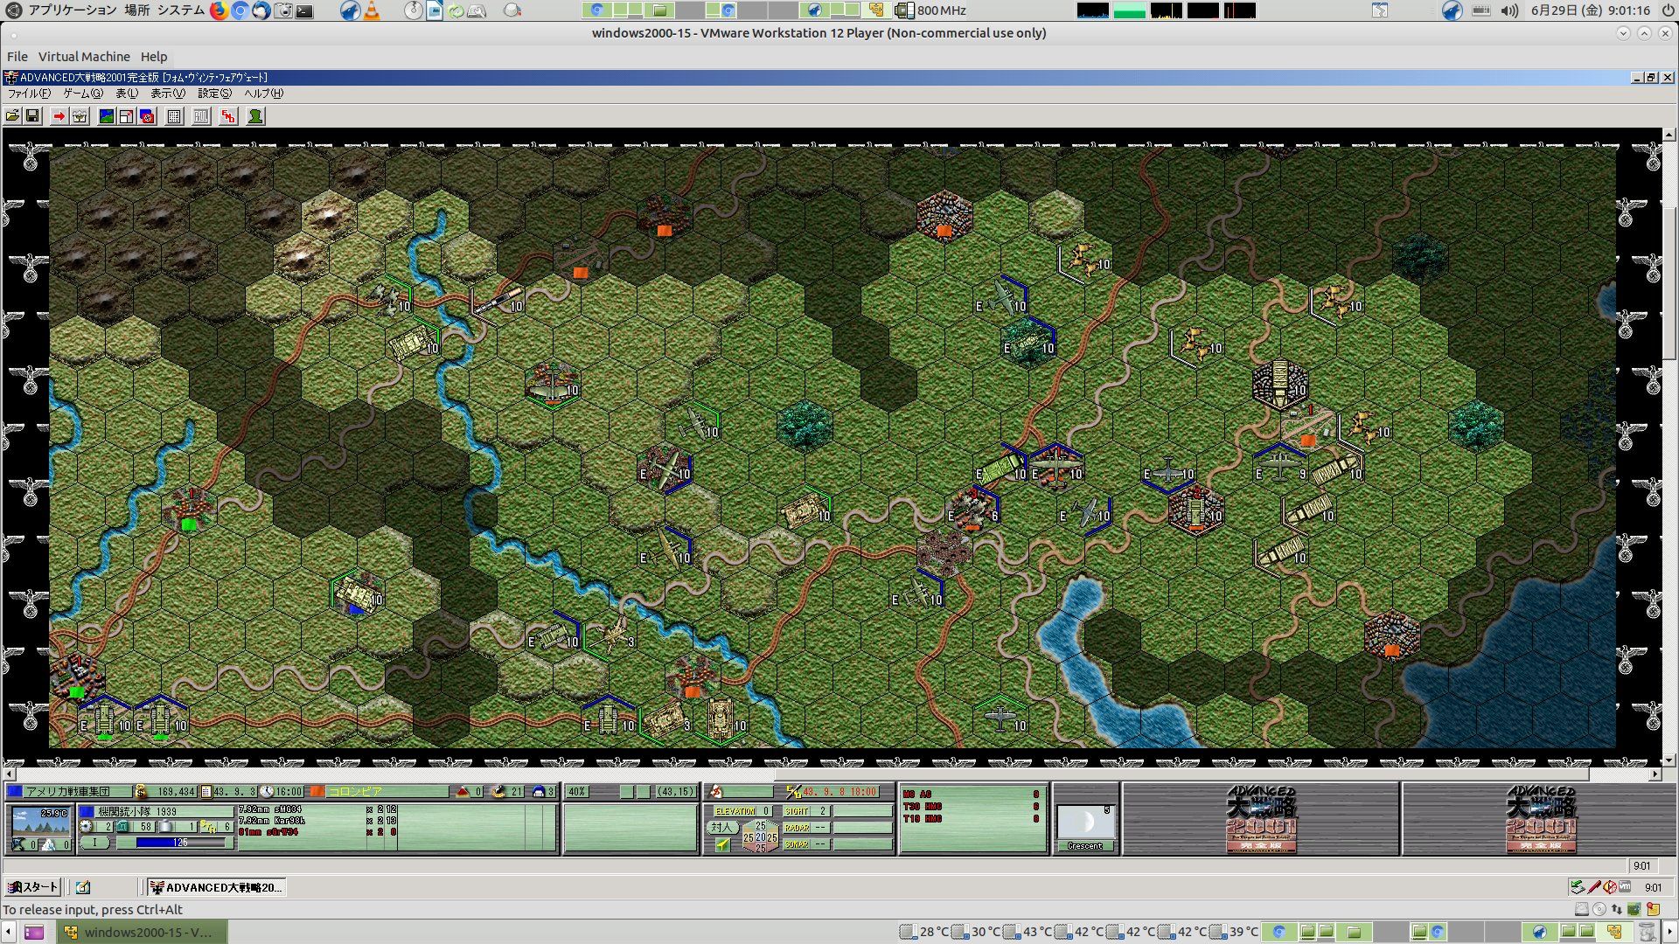This screenshot has height=944, width=1679.
Task: Click the green soldier silhouette icon
Action: [255, 116]
